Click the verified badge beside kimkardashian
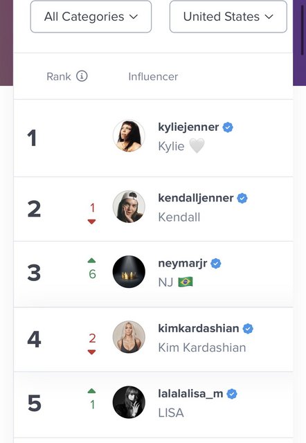Image resolution: width=306 pixels, height=443 pixels. [x=248, y=329]
